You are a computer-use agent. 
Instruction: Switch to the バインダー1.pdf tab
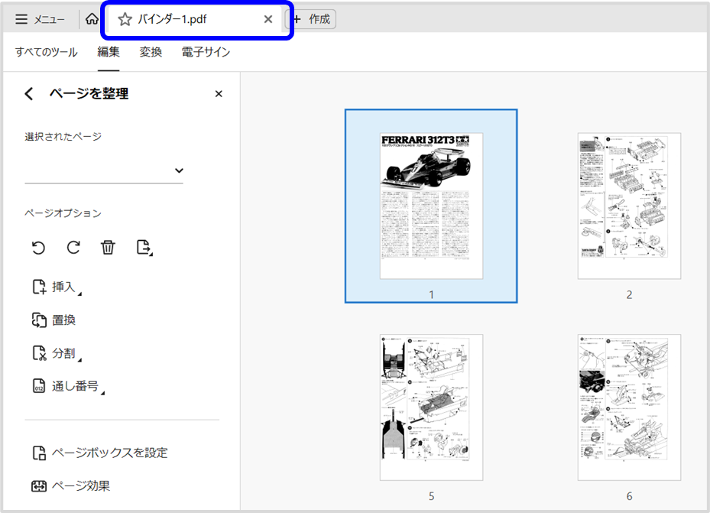point(195,19)
